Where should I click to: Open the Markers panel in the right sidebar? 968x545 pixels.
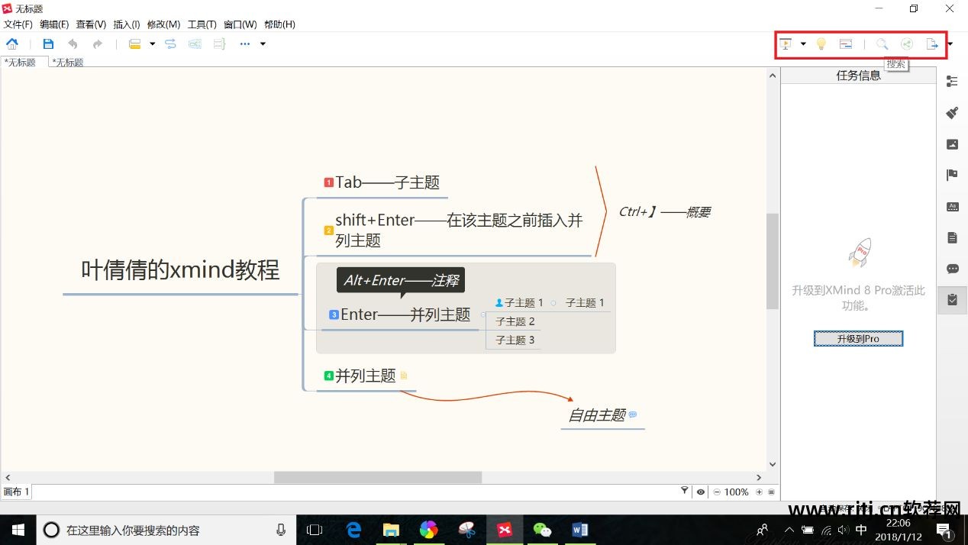[x=951, y=174]
